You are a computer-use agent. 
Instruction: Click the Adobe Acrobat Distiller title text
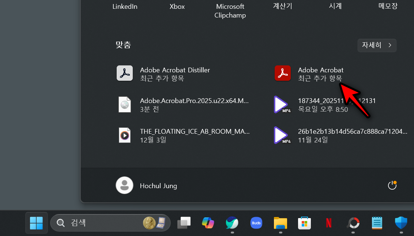[x=175, y=70]
